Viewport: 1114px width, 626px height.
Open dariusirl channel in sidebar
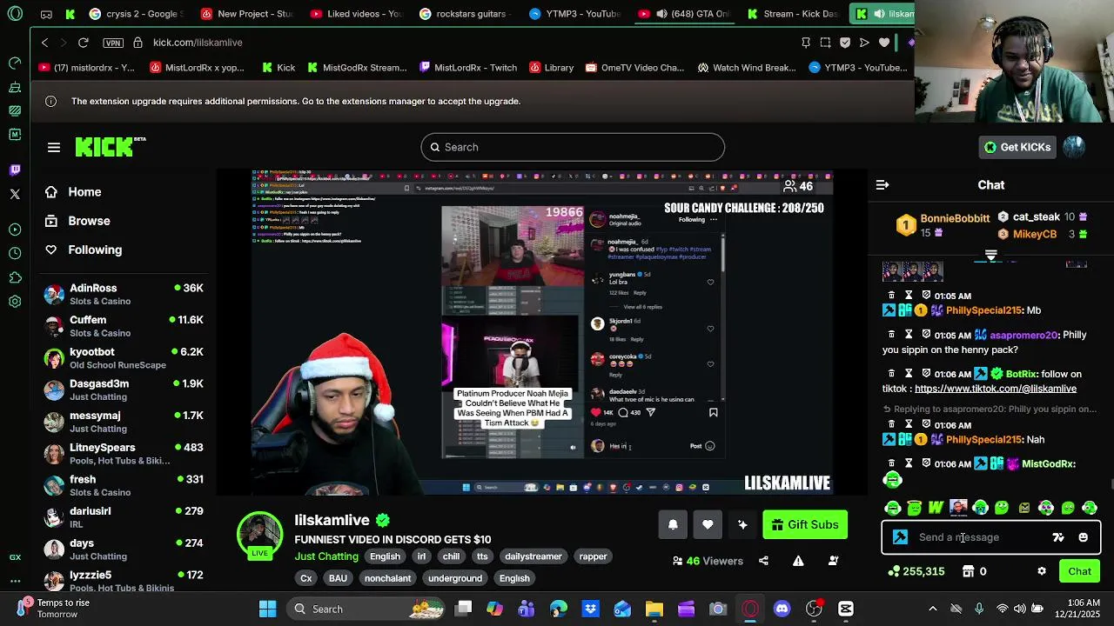124,517
